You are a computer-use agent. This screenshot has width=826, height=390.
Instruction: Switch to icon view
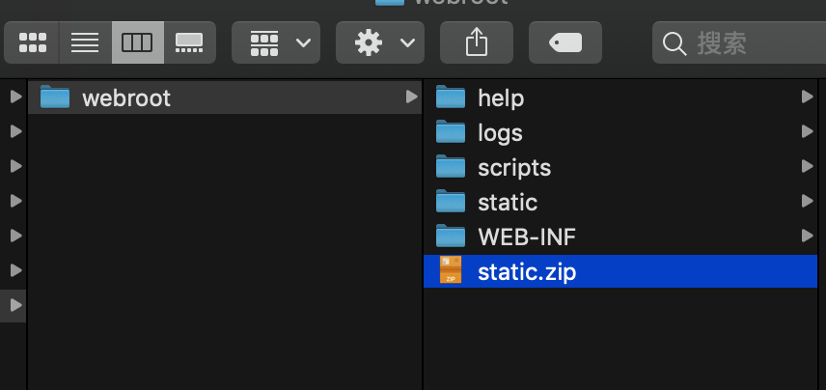[x=33, y=42]
